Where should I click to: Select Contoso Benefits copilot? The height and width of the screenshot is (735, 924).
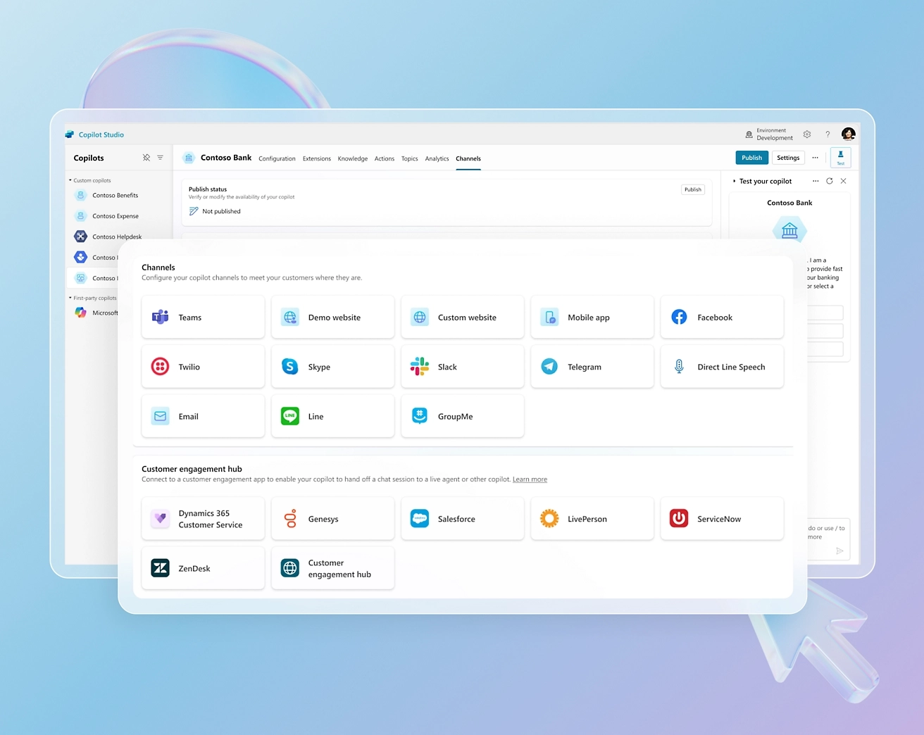[119, 195]
